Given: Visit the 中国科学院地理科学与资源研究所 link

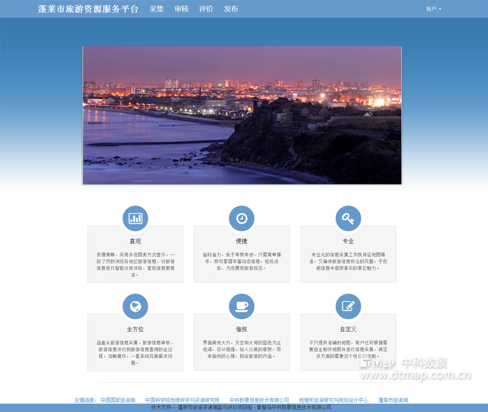Looking at the screenshot, I should 182,400.
